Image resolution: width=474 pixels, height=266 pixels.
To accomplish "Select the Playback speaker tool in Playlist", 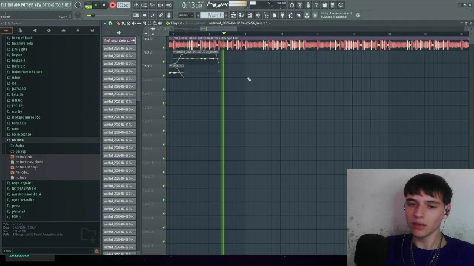I will [x=160, y=23].
